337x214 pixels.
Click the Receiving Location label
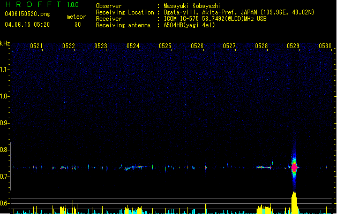(x=125, y=12)
